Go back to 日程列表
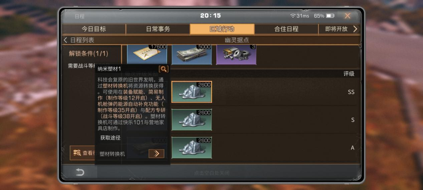Screen dimensions: 423x190 [79, 40]
